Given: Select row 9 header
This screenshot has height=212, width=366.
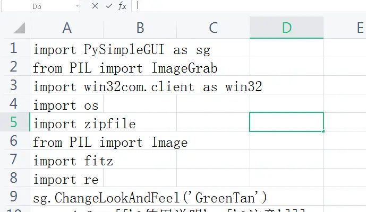Looking at the screenshot, I should tap(14, 197).
